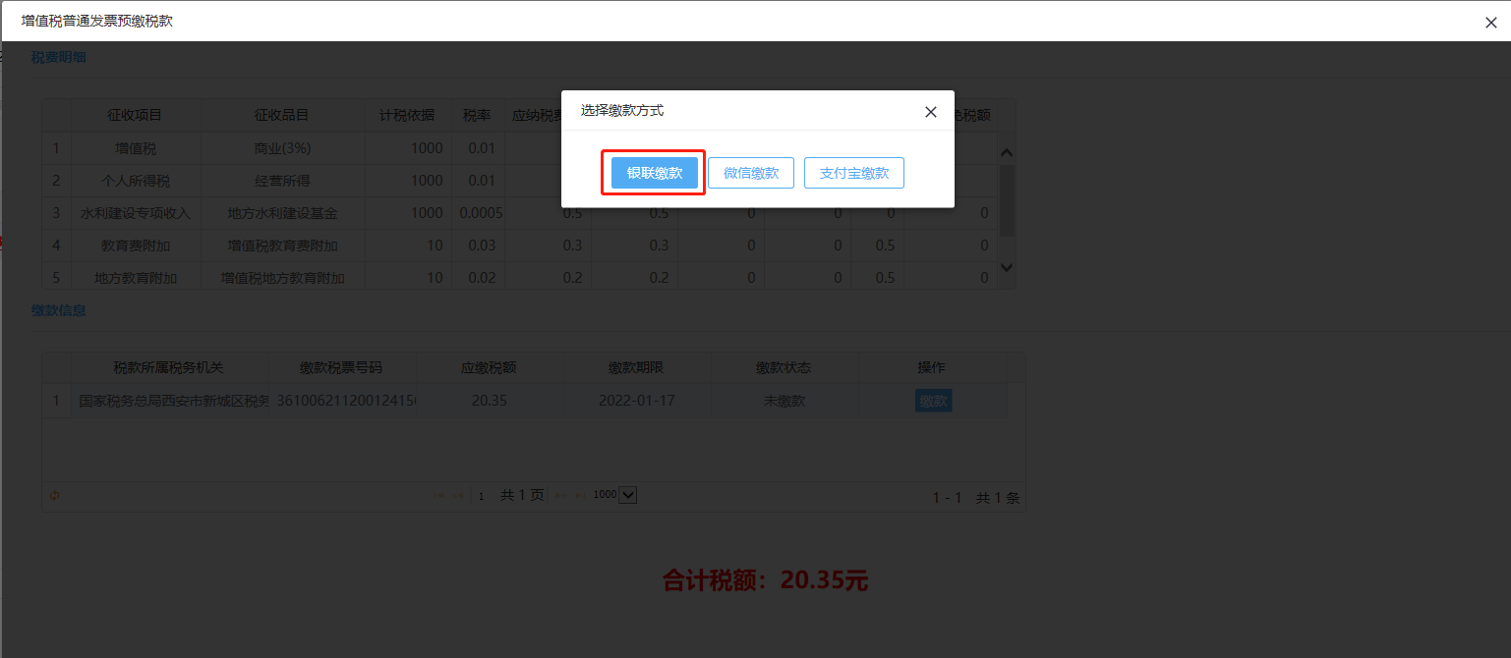
Task: Select the 教育费附加 cell in row 4
Action: 135,246
